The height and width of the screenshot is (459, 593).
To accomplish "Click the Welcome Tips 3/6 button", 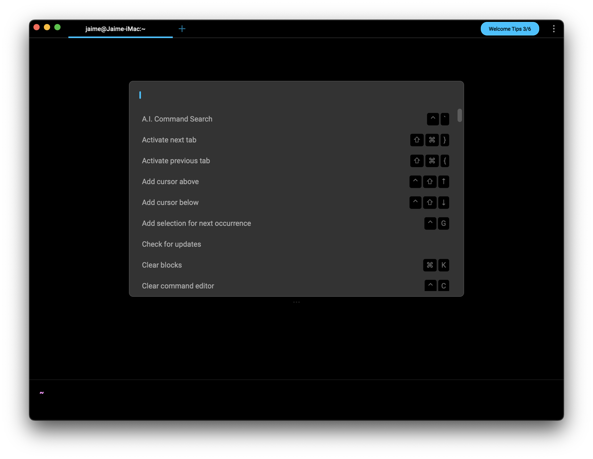I will click(510, 29).
